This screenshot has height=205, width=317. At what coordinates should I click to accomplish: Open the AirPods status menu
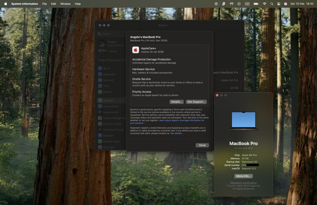(x=231, y=4)
